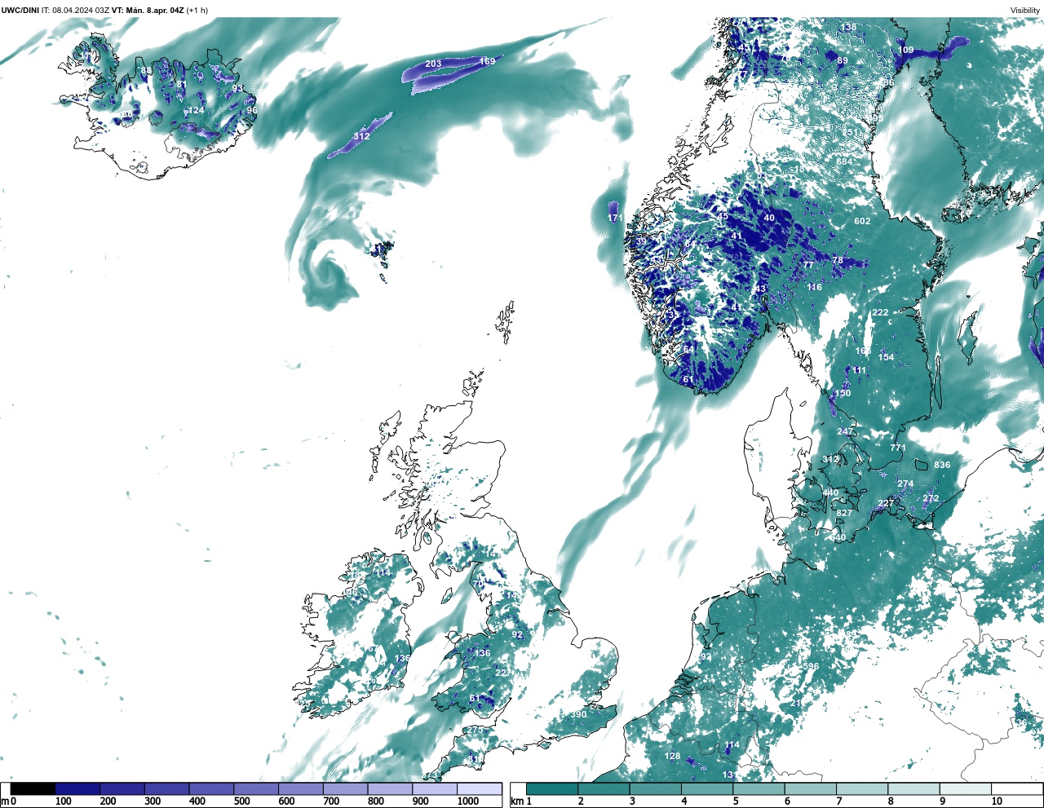1044x808 pixels.
Task: Click the 'm' unit label on the legend
Action: pyautogui.click(x=5, y=801)
